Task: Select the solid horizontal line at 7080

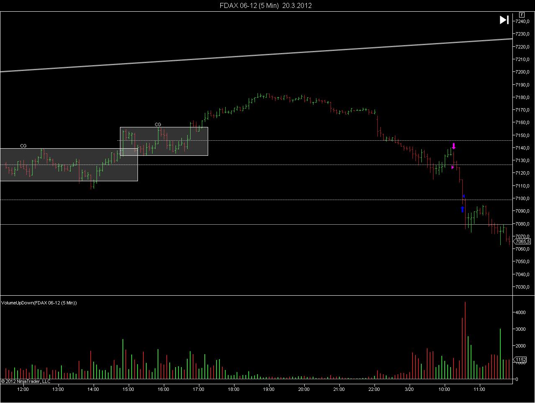Action: tap(256, 225)
